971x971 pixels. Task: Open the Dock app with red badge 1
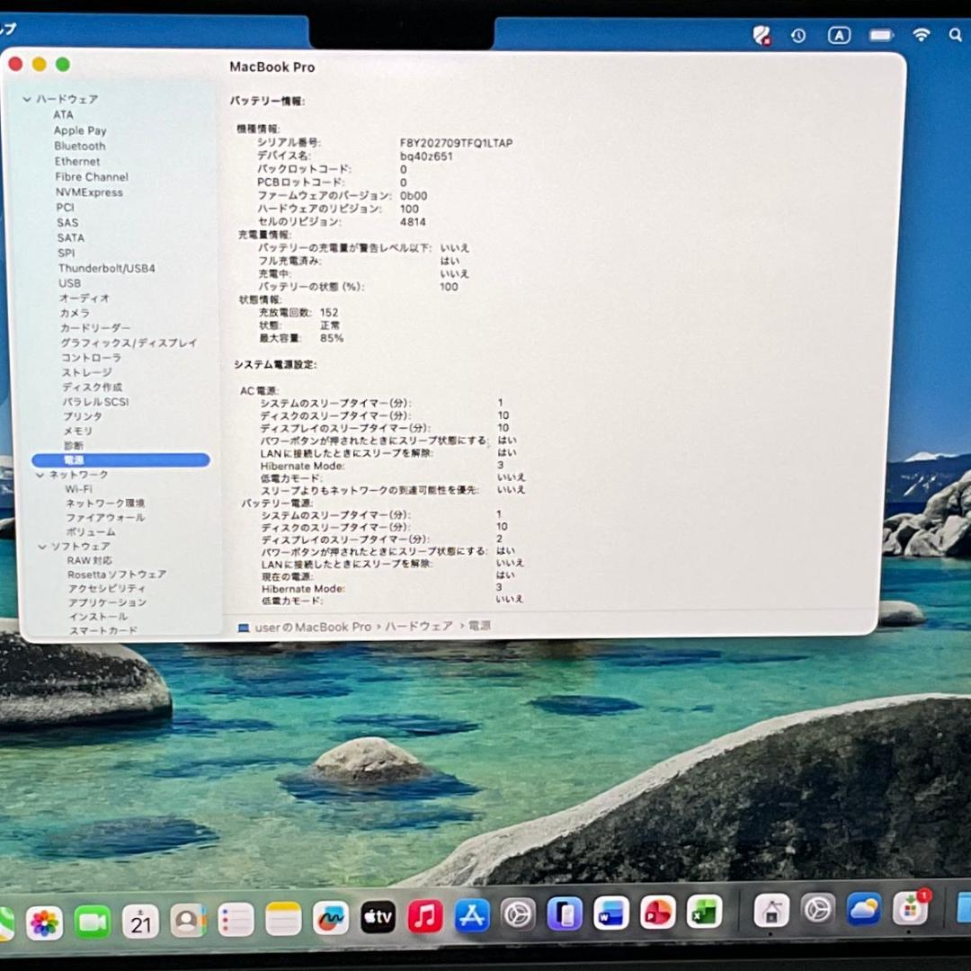tap(910, 908)
